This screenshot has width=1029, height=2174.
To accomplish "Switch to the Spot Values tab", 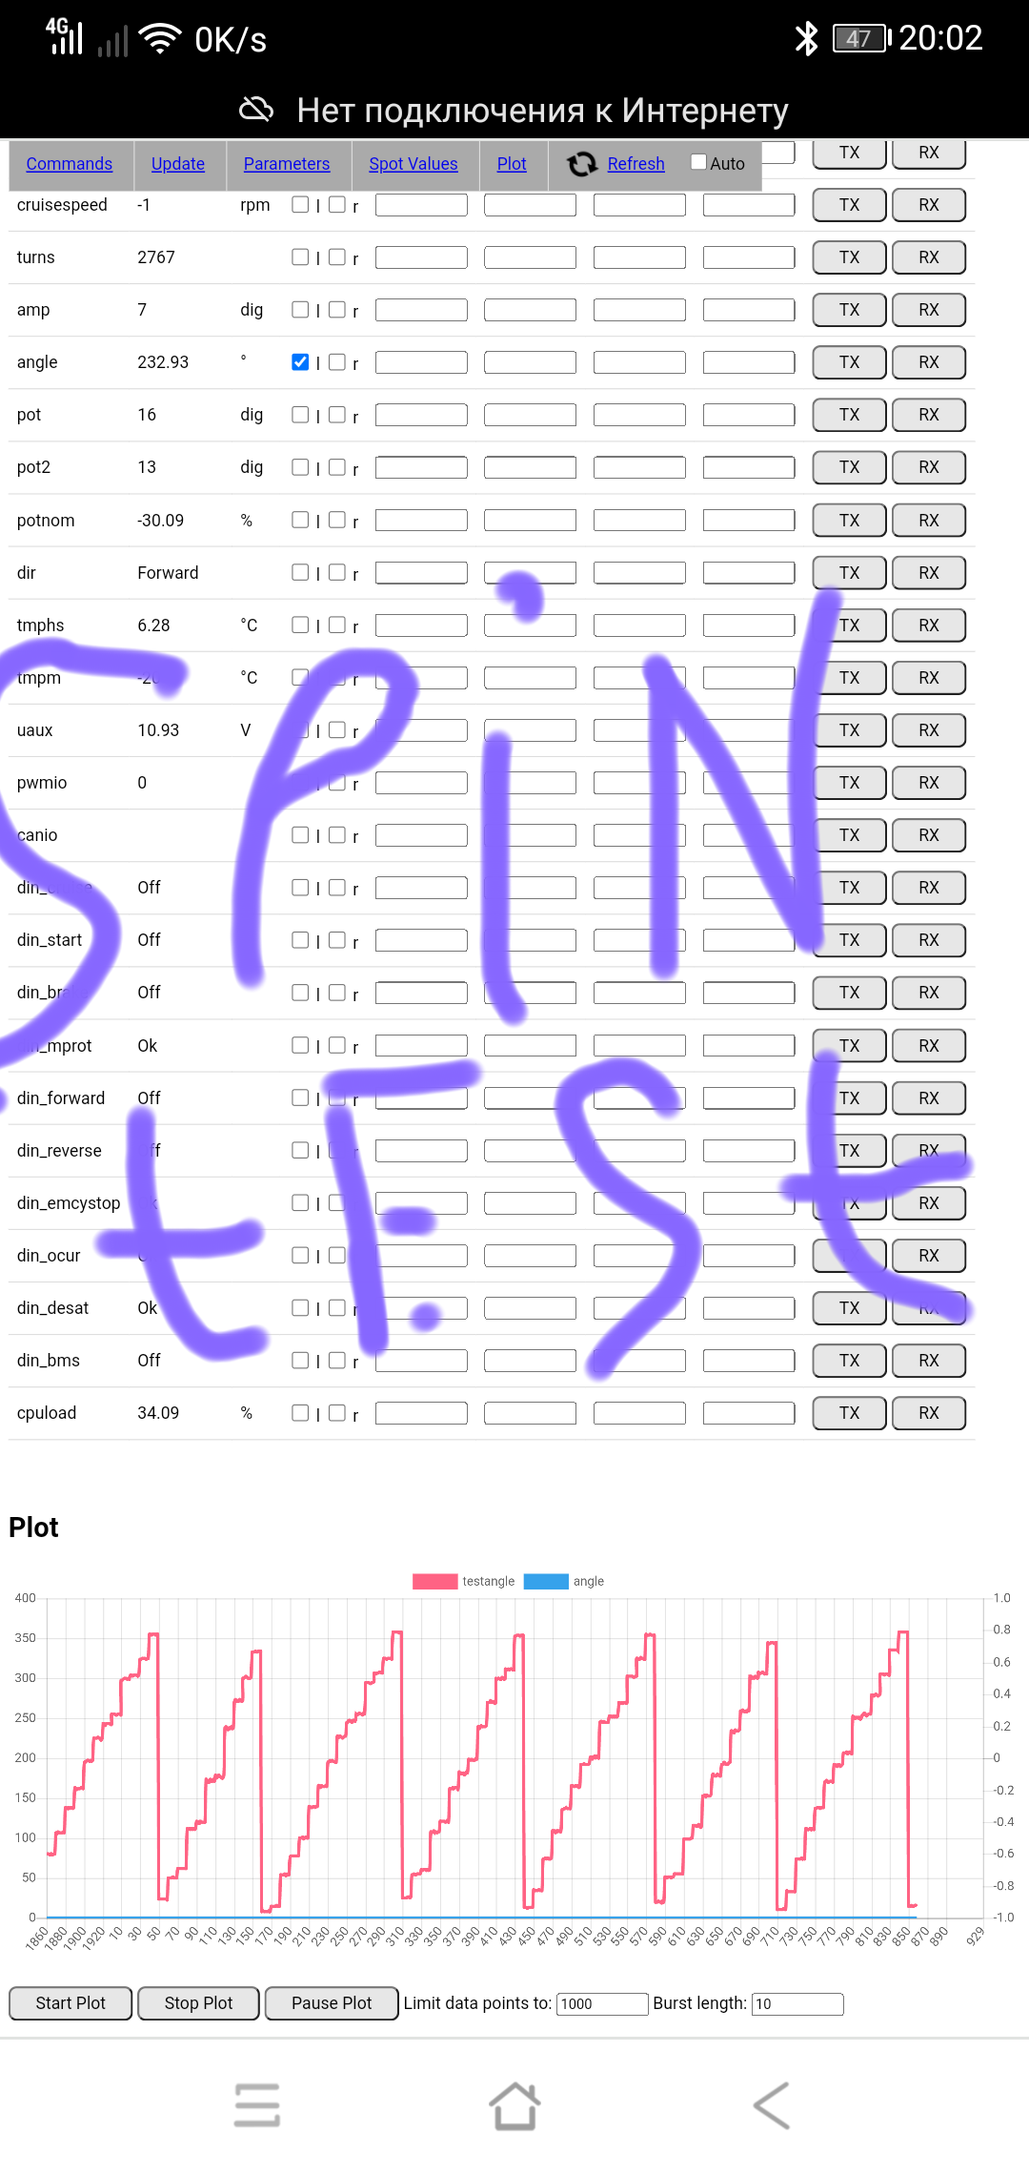I will click(x=414, y=164).
